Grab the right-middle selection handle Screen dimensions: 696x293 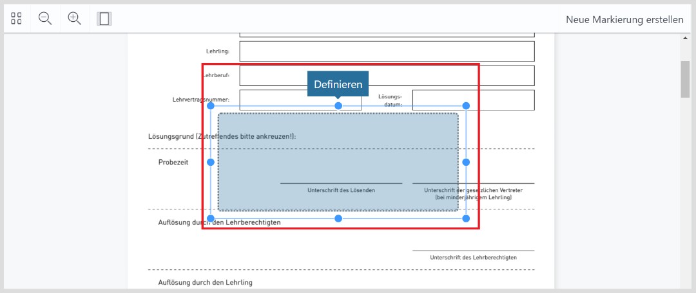pos(466,163)
